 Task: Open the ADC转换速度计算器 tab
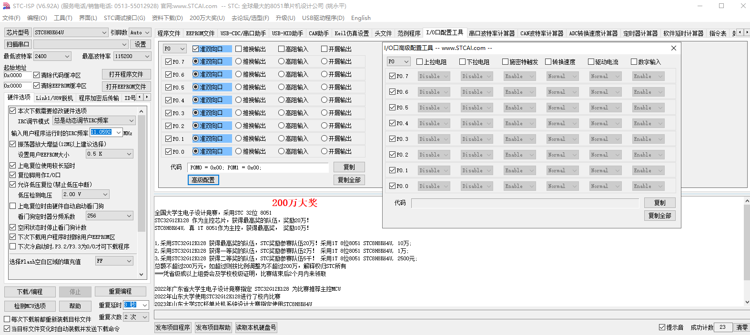(x=593, y=33)
